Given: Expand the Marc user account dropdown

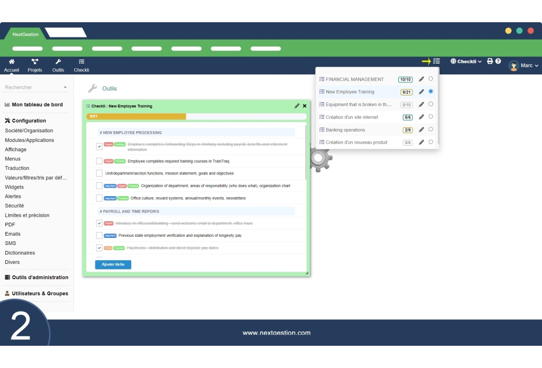Looking at the screenshot, I should click(x=525, y=65).
